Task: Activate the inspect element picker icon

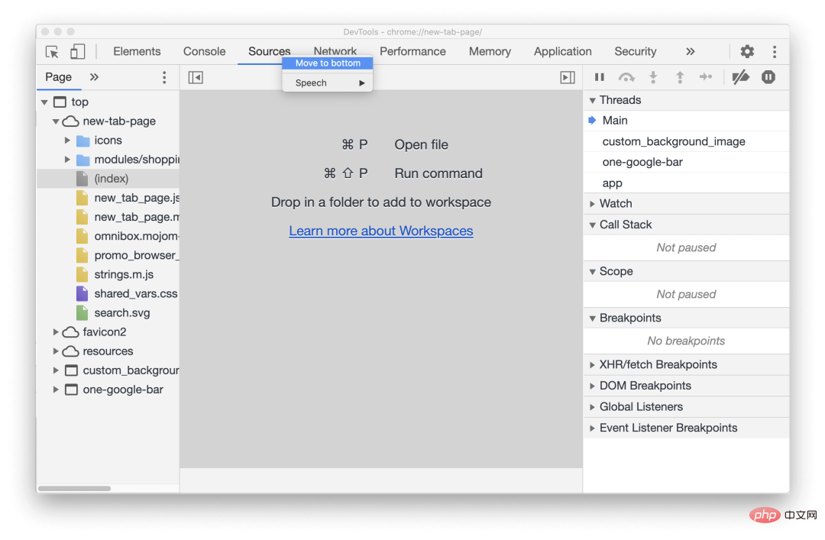Action: pyautogui.click(x=52, y=52)
